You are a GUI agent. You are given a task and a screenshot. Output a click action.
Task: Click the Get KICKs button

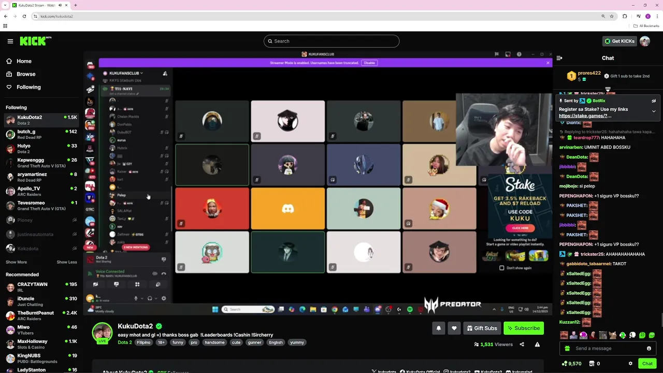[x=619, y=41]
